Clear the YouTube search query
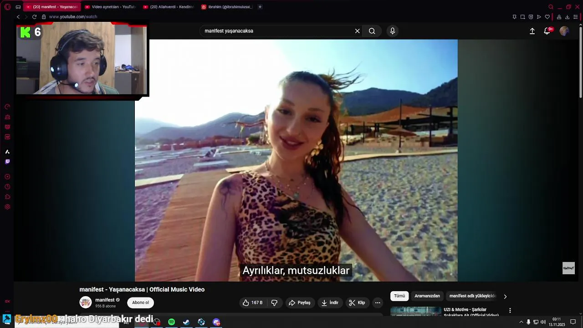The width and height of the screenshot is (583, 328). coord(358,31)
